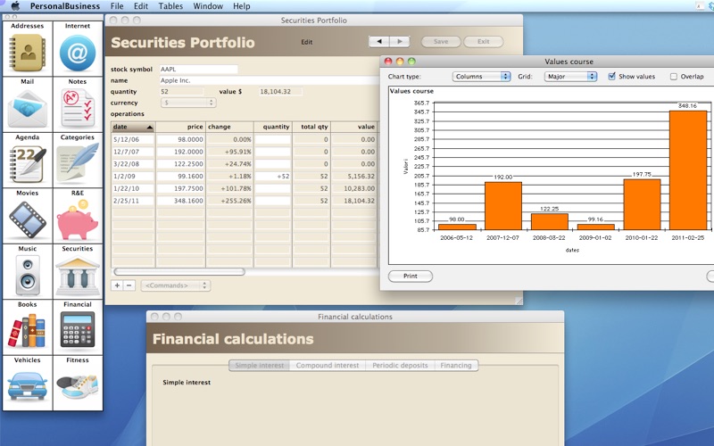The height and width of the screenshot is (446, 714).
Task: Open the Window menu
Action: coord(208,6)
